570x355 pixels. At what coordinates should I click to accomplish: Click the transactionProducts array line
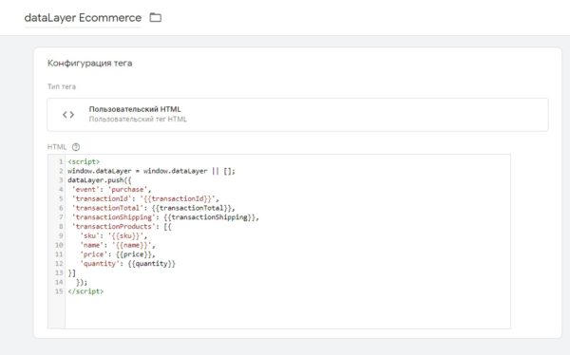point(122,226)
